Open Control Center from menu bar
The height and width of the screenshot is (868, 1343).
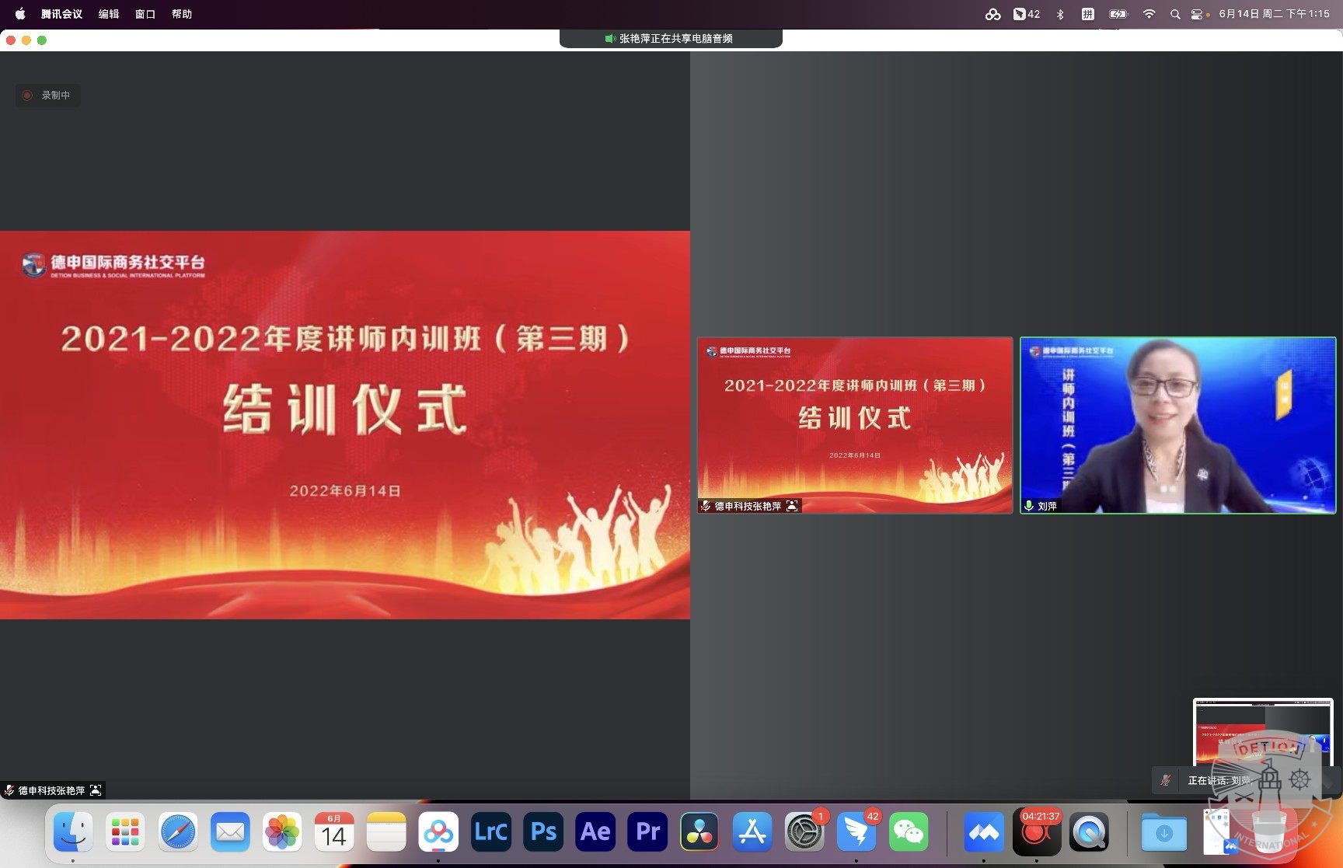[1198, 14]
